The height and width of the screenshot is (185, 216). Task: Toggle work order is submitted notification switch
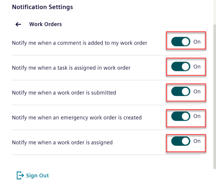point(180,91)
